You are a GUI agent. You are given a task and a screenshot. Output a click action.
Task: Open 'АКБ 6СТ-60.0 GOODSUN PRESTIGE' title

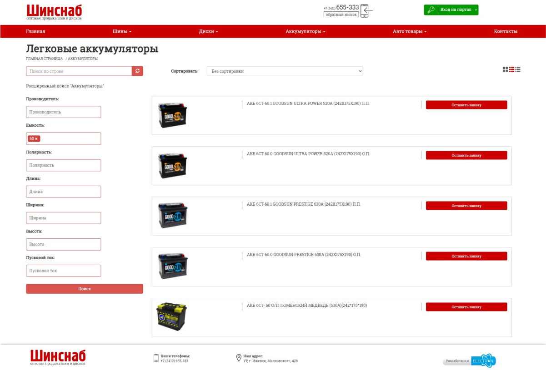(x=304, y=255)
